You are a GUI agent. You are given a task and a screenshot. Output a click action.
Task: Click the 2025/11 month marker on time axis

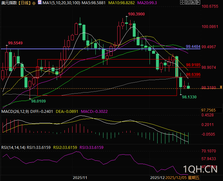click(x=80, y=177)
